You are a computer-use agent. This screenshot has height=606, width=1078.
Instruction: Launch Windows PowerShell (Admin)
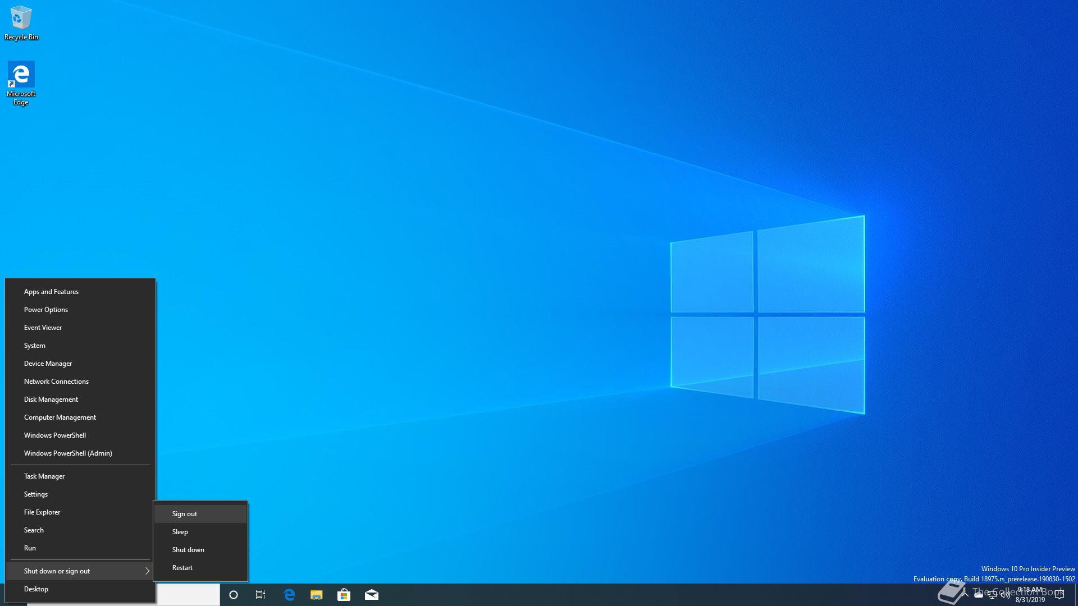[x=80, y=453]
